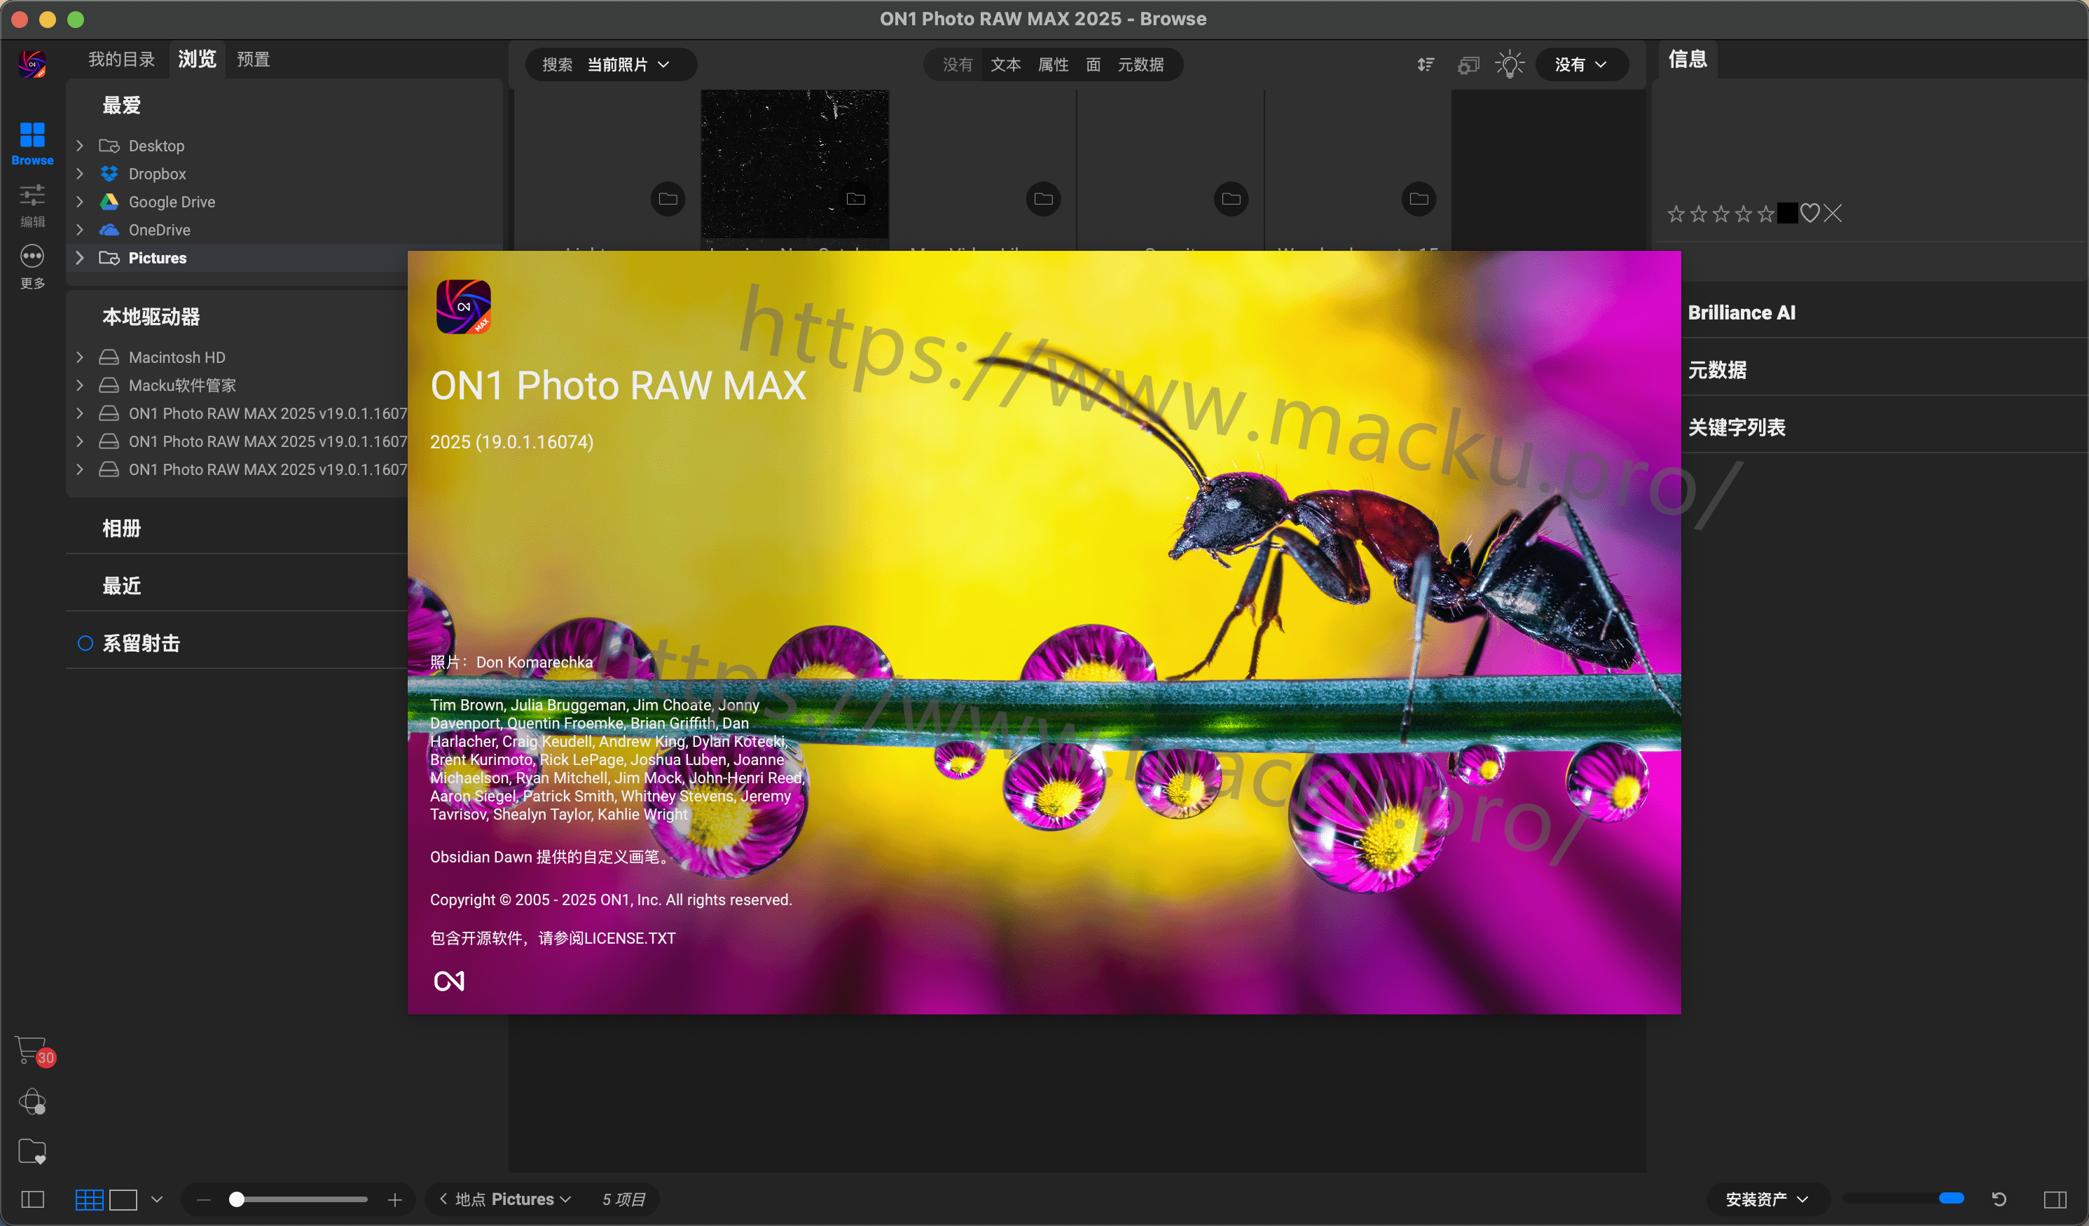This screenshot has width=2089, height=1226.
Task: Set first star rating in info panel
Action: point(1676,214)
